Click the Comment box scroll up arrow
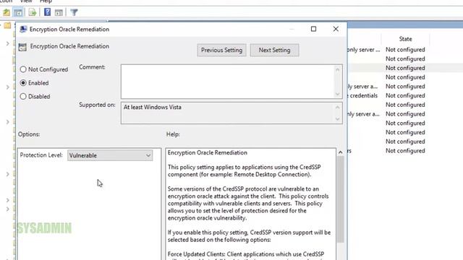Viewport: 463px width, 260px height. click(x=338, y=69)
